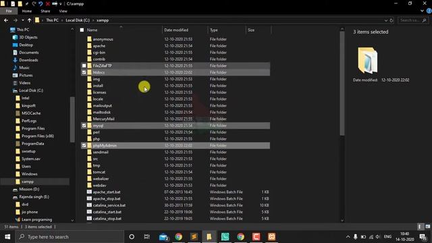This screenshot has width=432, height=243.
Task: Open Cortana circle icon on taskbar
Action: coord(132,237)
